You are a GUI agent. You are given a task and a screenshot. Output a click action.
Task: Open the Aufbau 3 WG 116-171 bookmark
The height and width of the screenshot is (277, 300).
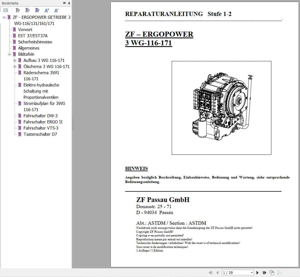pyautogui.click(x=44, y=60)
